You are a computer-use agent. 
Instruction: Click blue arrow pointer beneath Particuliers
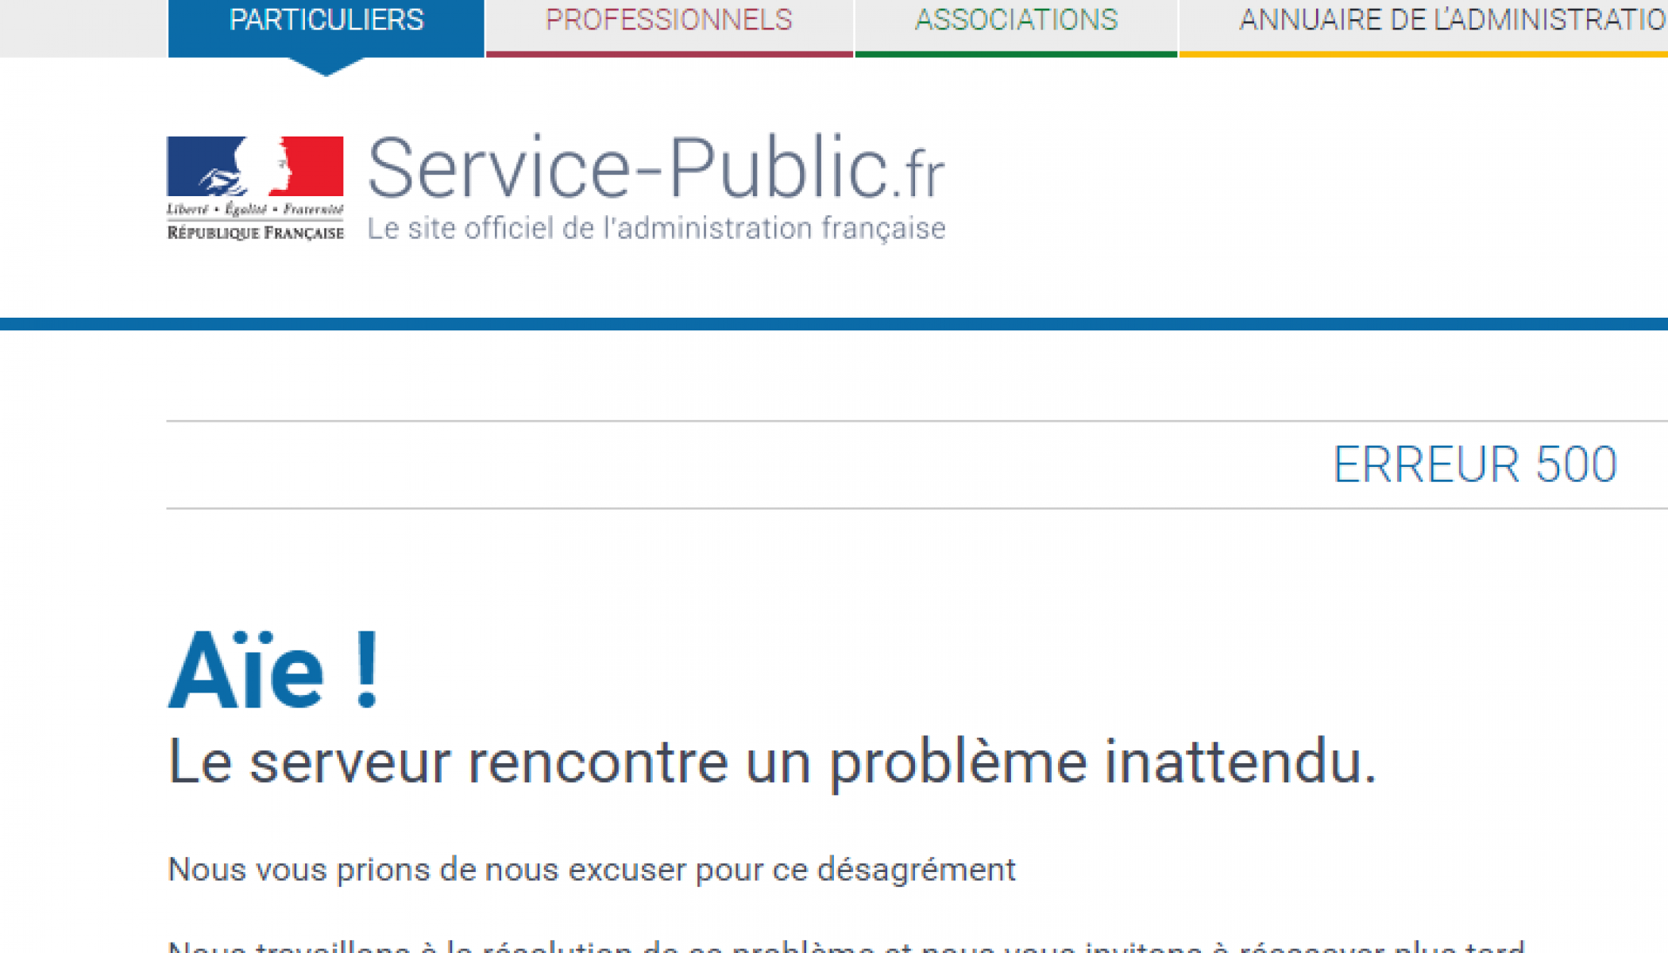click(x=326, y=67)
